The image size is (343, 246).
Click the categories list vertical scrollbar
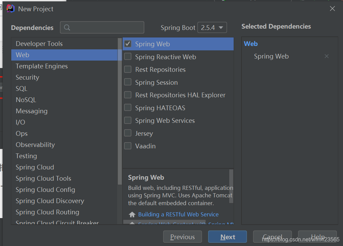(x=120, y=111)
